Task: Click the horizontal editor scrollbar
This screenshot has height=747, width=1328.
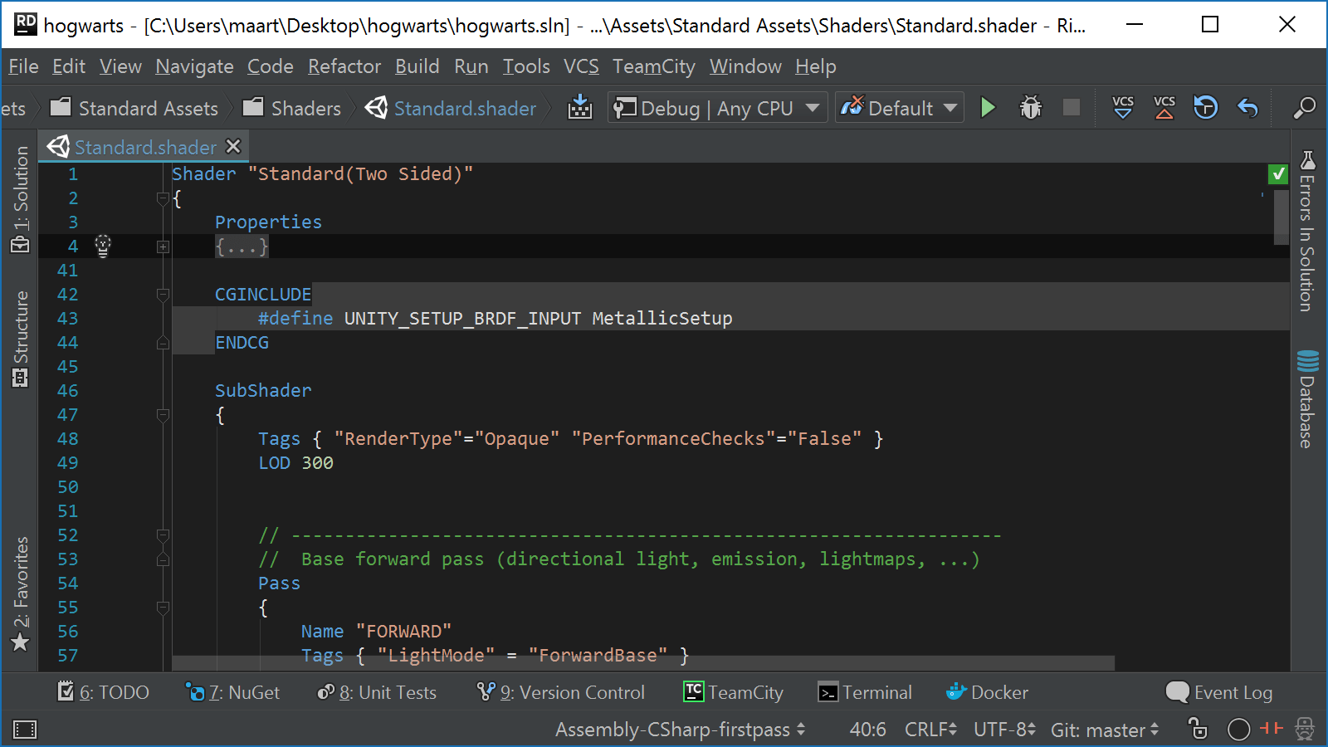Action: click(x=643, y=663)
